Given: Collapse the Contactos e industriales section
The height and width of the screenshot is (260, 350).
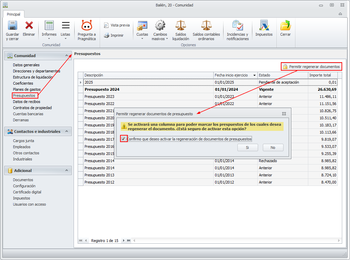Looking at the screenshot, I should tap(66, 132).
